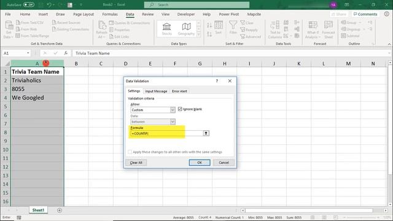
Task: Open Quick Access Toolbar customize arrow
Action: point(81,4)
